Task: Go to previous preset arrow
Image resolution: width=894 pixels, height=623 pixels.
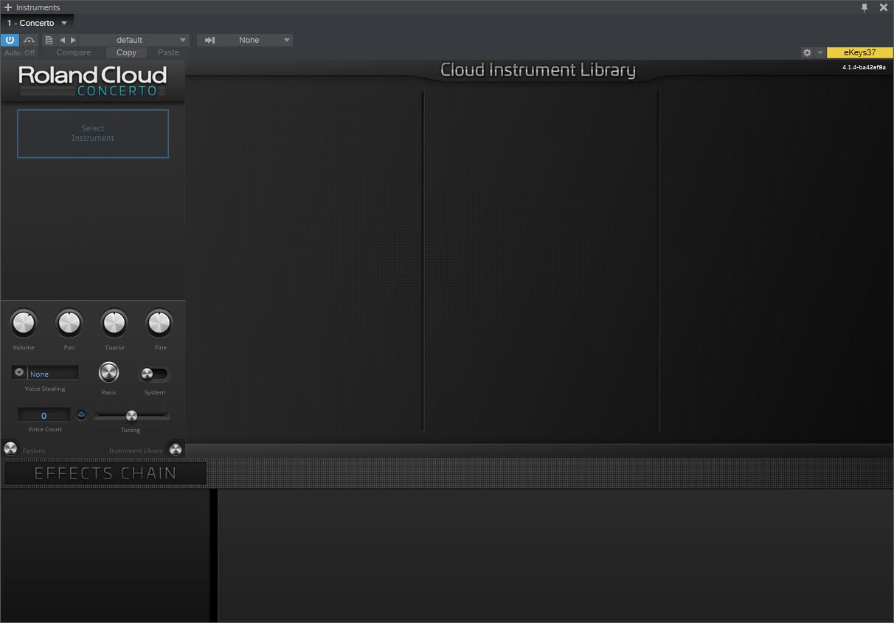Action: pyautogui.click(x=62, y=40)
